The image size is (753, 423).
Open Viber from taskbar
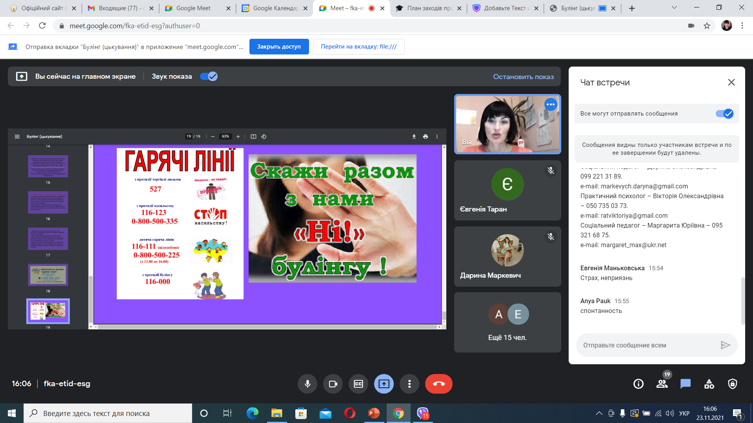(423, 413)
